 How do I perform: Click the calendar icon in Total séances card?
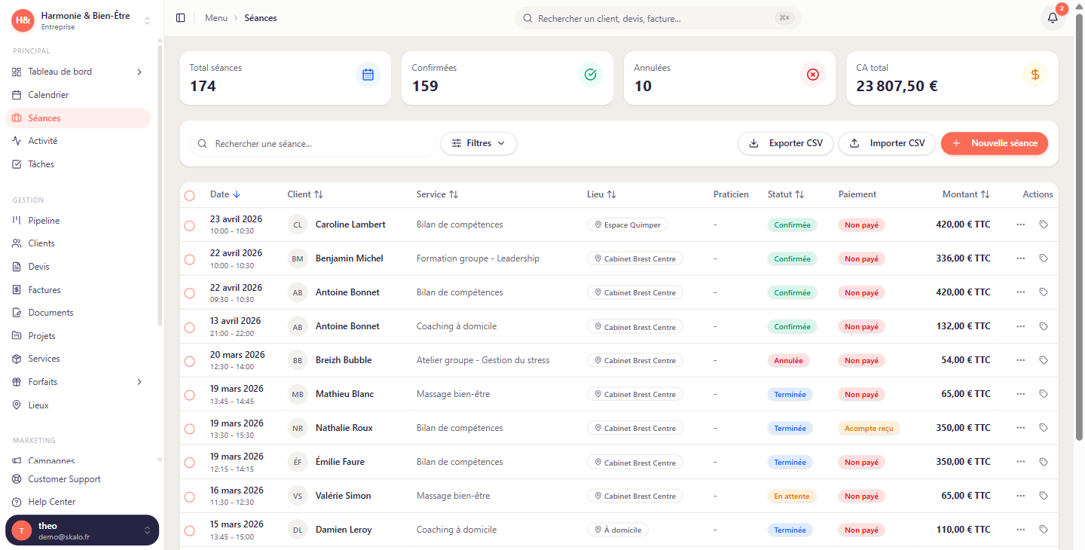(x=368, y=75)
